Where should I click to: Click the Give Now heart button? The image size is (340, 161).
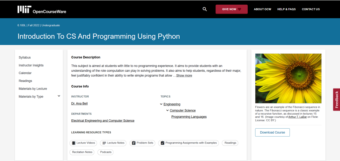click(231, 9)
